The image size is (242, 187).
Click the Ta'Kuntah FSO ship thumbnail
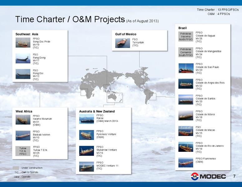click(123, 43)
